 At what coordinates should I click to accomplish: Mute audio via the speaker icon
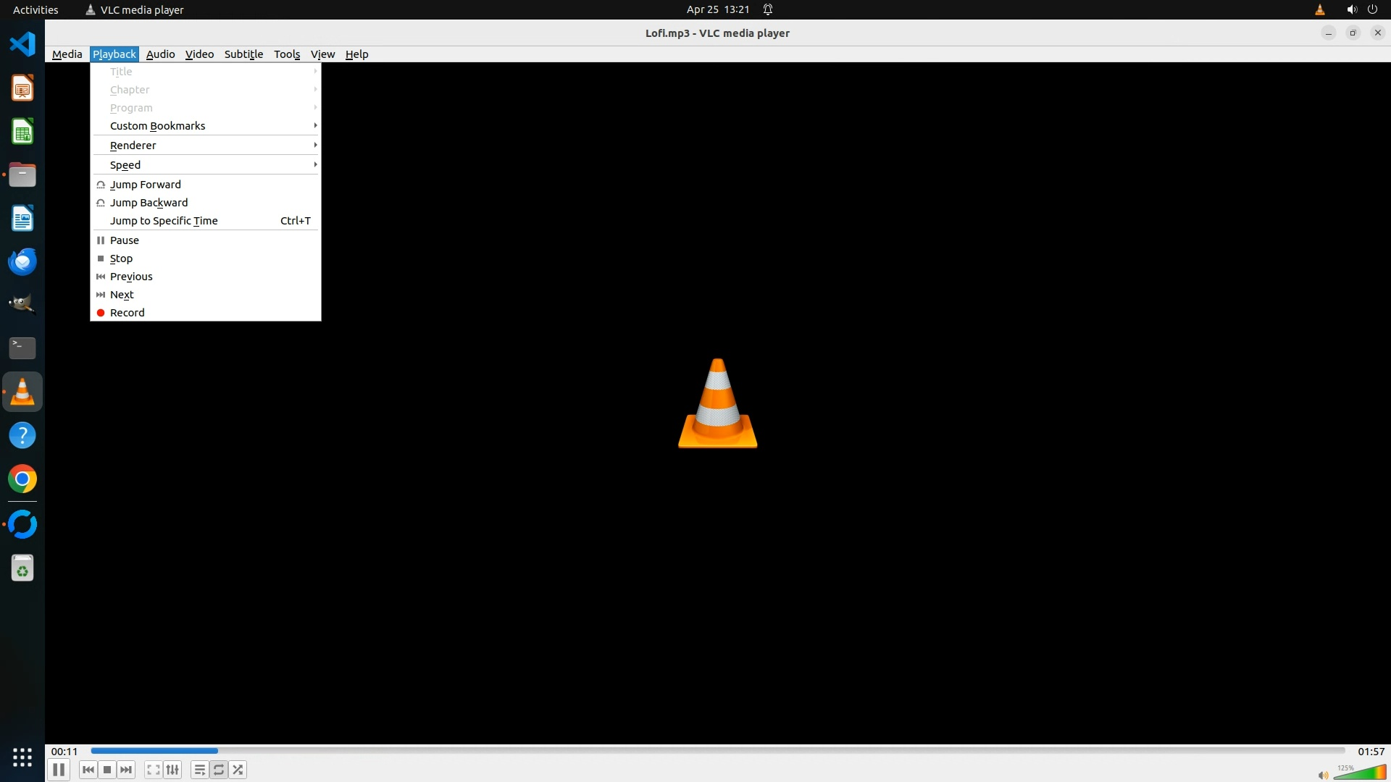pos(1323,775)
